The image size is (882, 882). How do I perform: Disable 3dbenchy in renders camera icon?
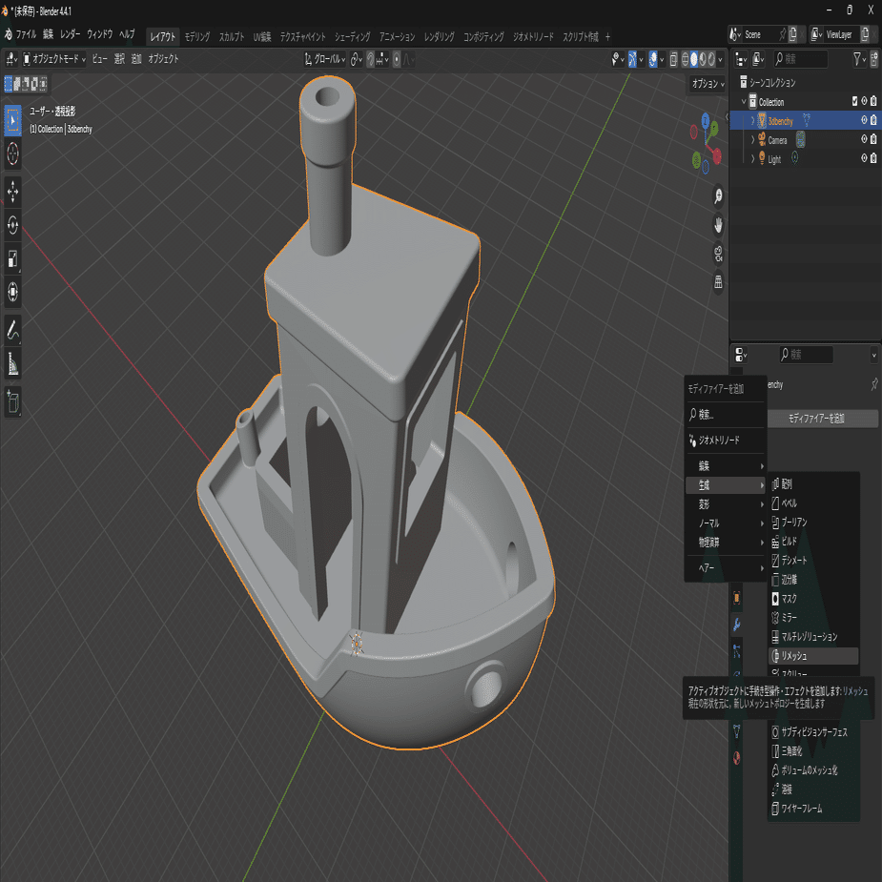click(x=873, y=120)
